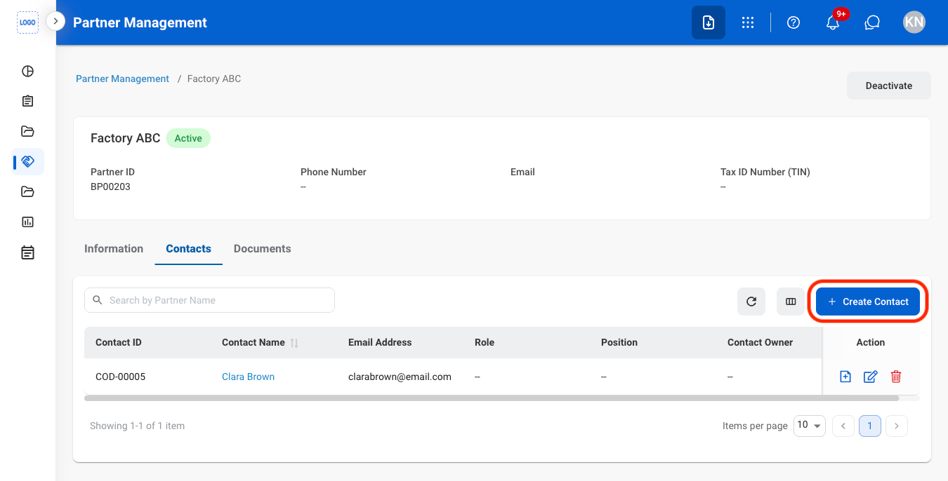Viewport: 948px width, 481px height.
Task: Click the table horizontal scrollbar
Action: tap(492, 398)
